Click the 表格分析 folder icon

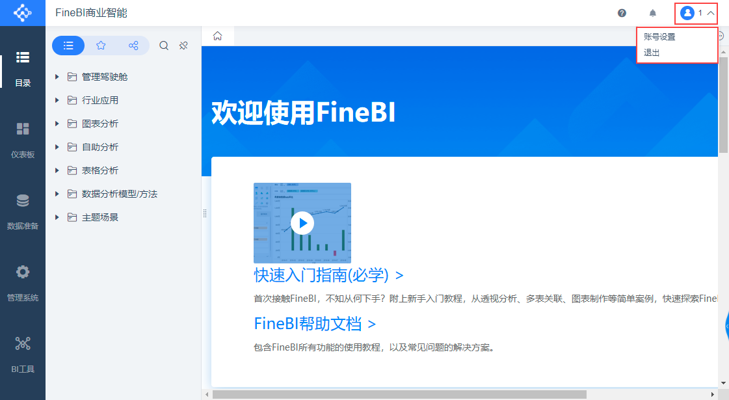click(x=72, y=170)
